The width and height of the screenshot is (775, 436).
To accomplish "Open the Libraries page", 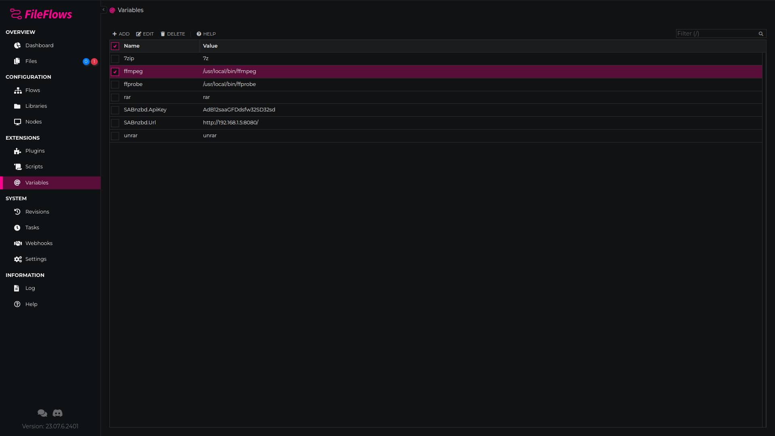I will [36, 106].
